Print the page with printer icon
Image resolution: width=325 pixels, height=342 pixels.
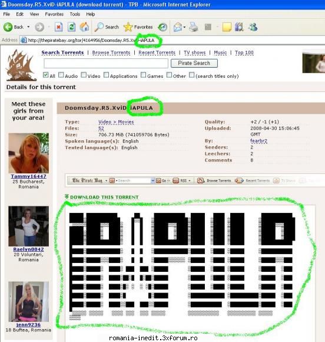pyautogui.click(x=193, y=27)
